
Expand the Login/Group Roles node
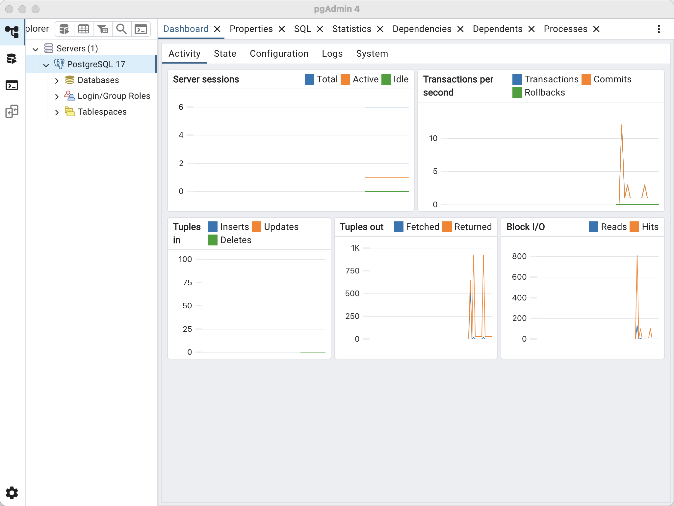point(57,96)
